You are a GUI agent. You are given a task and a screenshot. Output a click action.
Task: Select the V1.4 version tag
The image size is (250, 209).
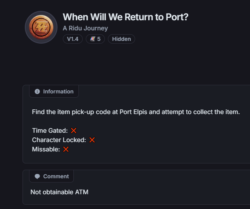point(73,39)
